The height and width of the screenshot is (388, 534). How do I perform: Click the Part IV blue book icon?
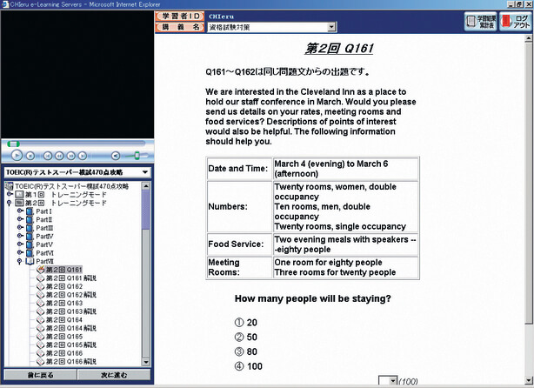coord(30,237)
